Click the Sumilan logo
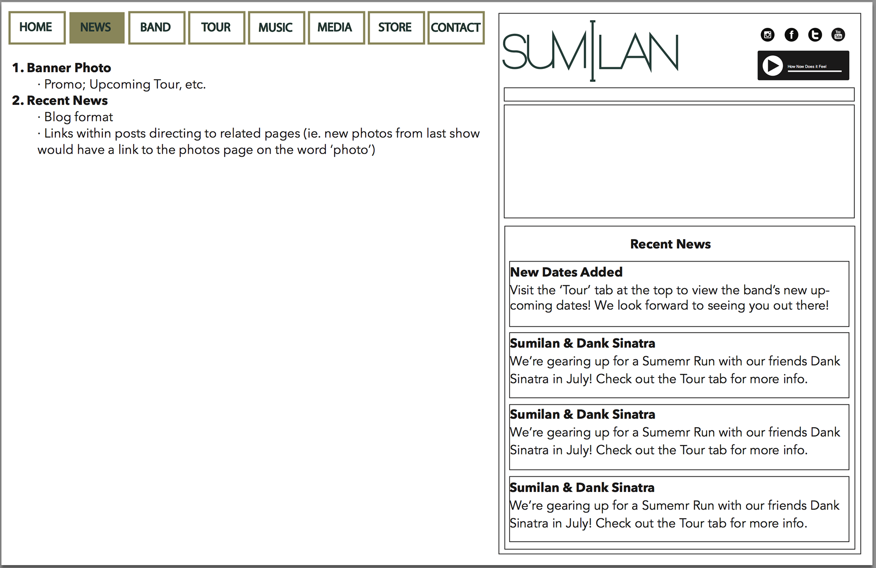The width and height of the screenshot is (876, 568). point(591,51)
